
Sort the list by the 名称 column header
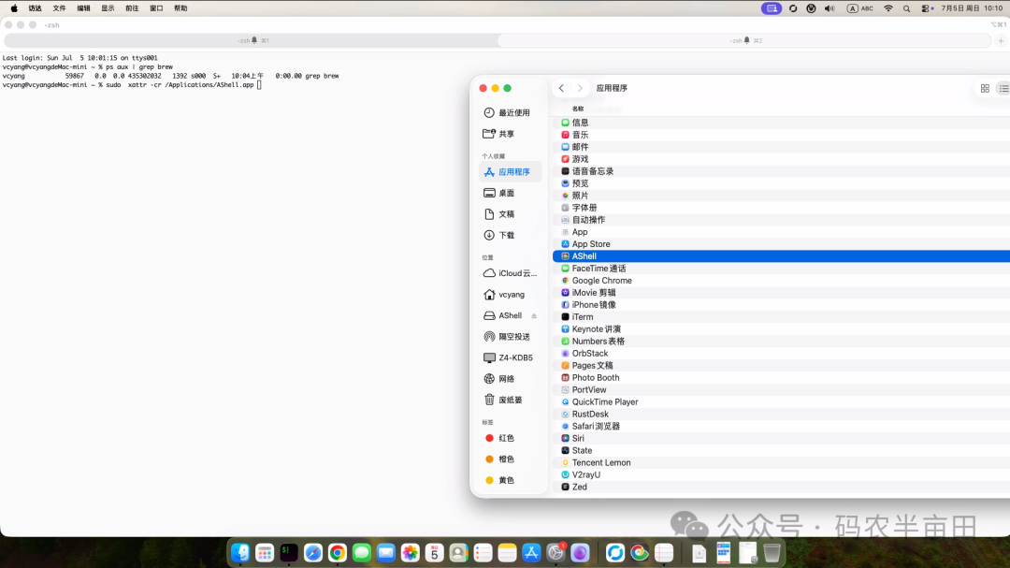(578, 109)
